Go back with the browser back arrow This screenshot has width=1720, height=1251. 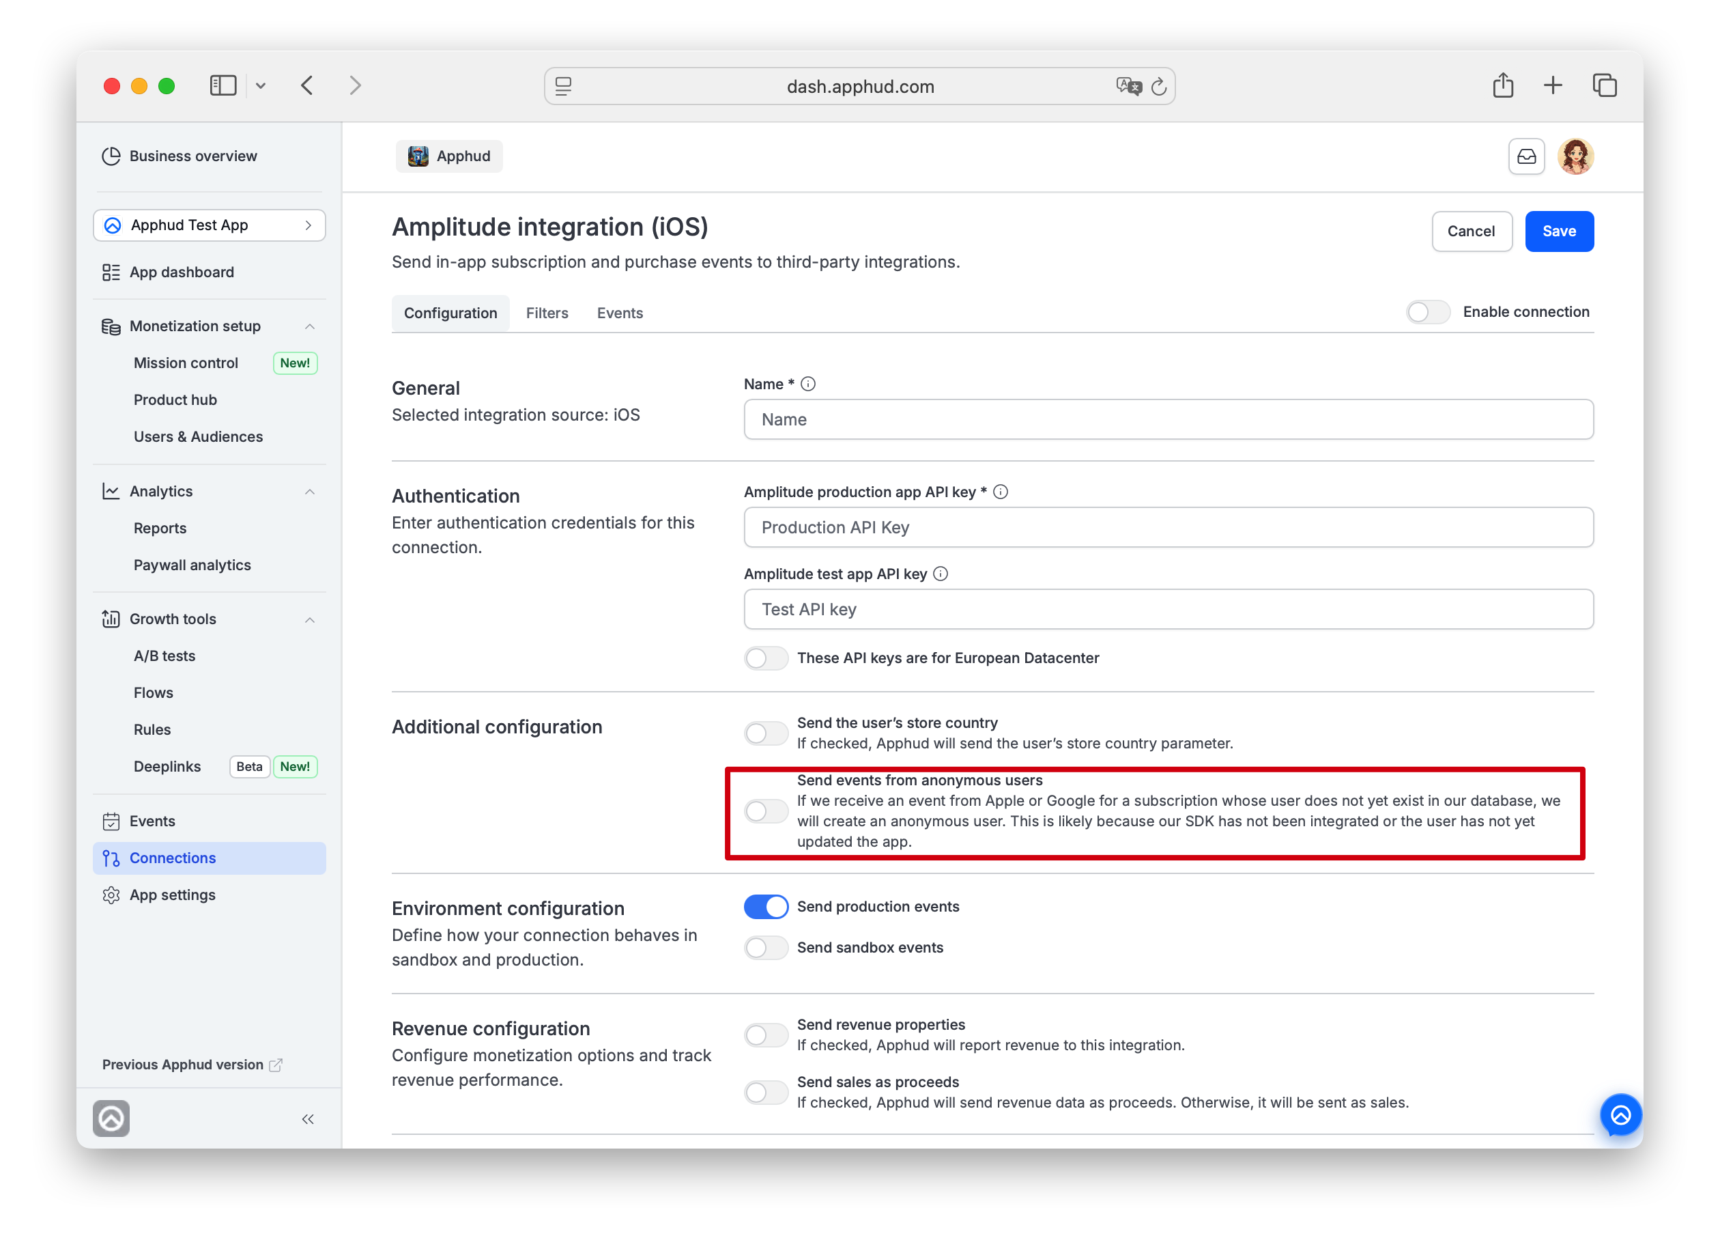pos(307,86)
